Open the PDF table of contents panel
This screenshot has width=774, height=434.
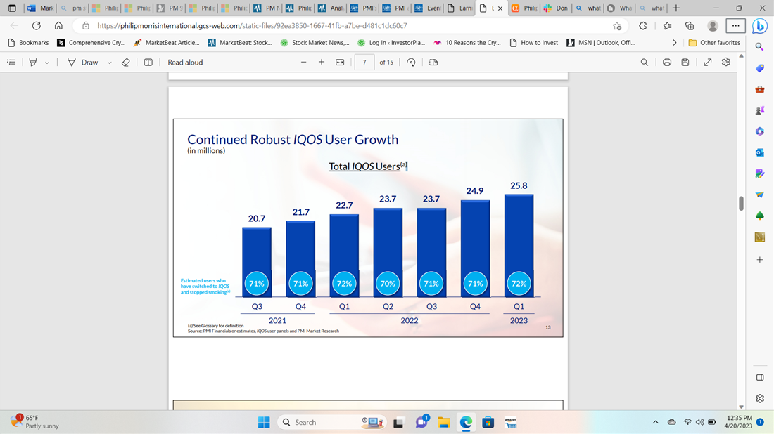click(11, 62)
